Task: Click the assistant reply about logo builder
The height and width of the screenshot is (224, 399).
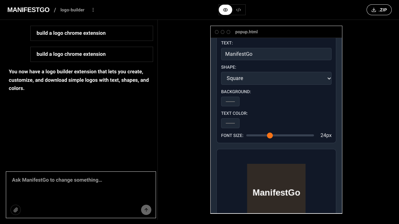Action: pos(79,80)
